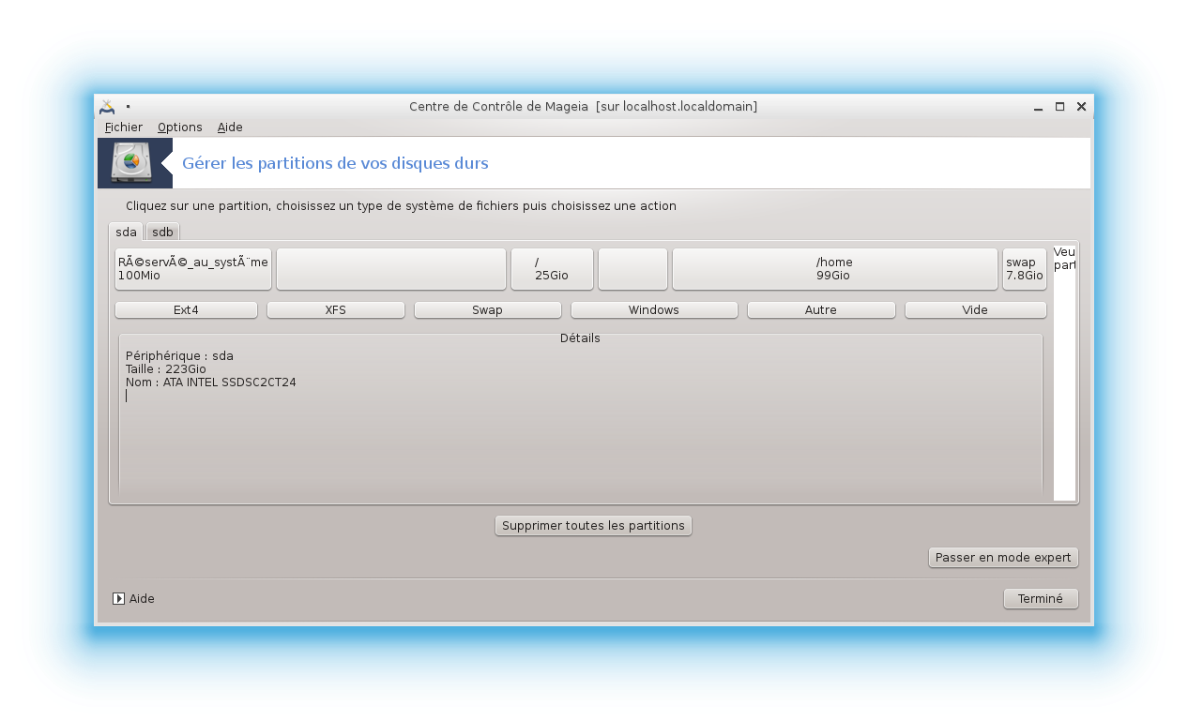Click the wide unlabeled partition before root
Viewport: 1188px width, 720px height.
[390, 269]
